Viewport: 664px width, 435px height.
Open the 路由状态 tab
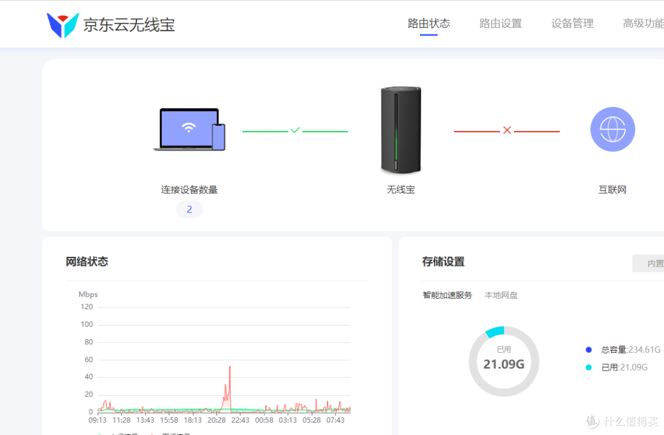[x=429, y=23]
